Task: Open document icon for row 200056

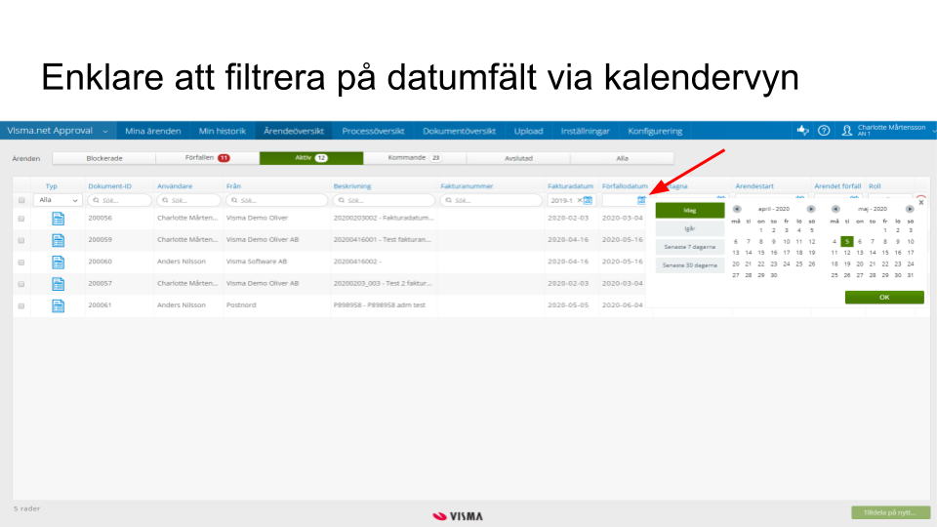Action: [58, 219]
